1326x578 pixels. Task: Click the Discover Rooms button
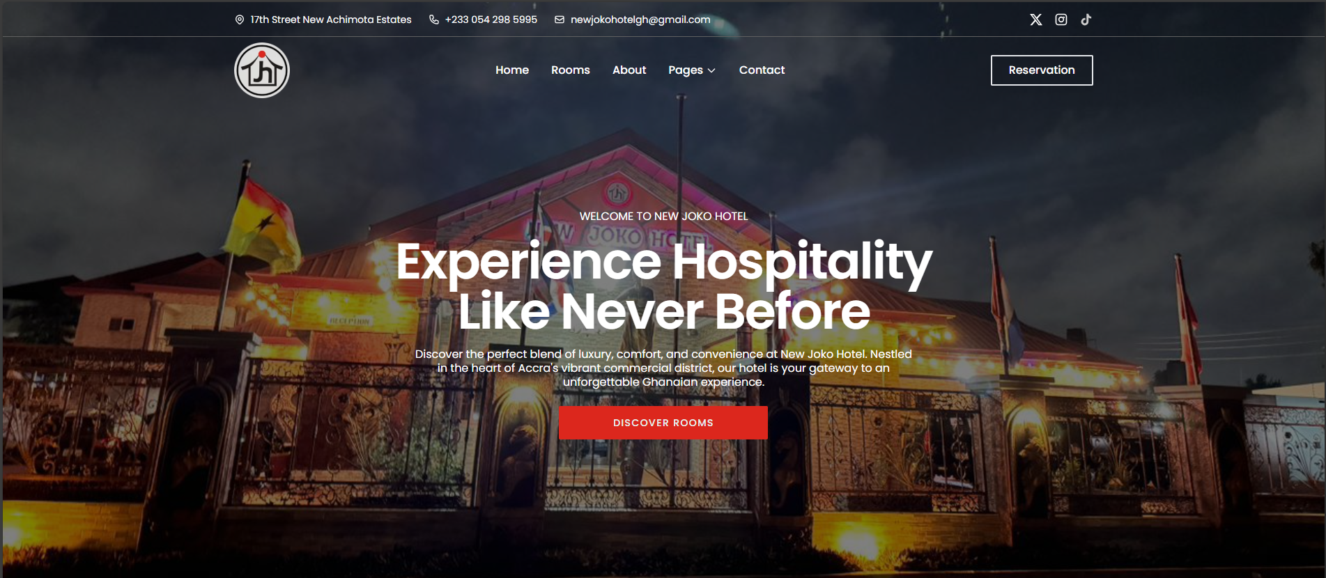[663, 423]
